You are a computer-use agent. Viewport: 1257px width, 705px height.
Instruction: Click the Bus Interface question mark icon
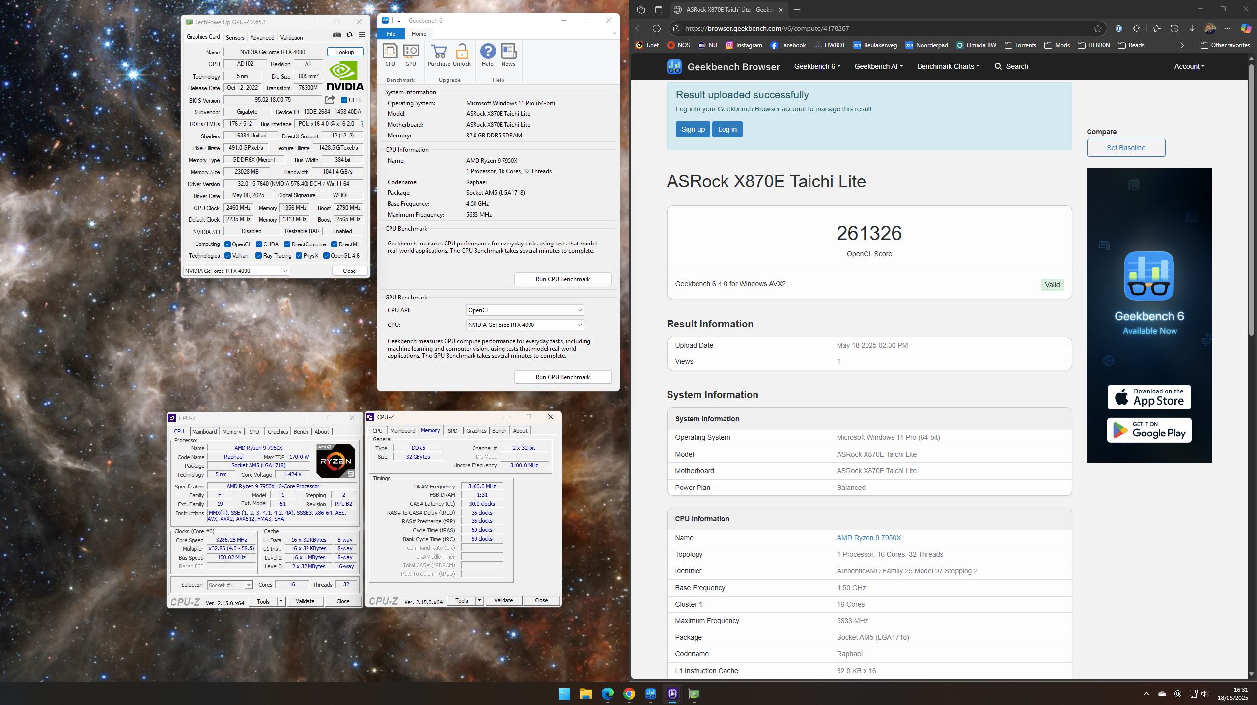click(x=362, y=124)
